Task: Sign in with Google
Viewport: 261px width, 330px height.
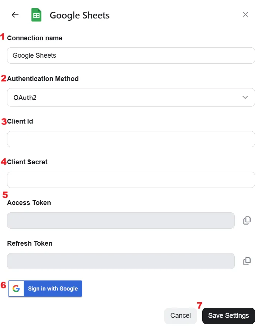Action: (x=45, y=288)
